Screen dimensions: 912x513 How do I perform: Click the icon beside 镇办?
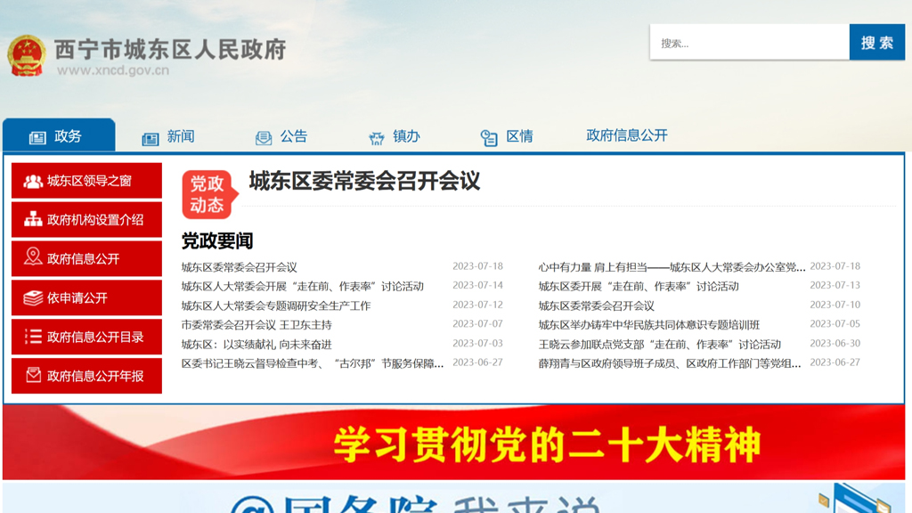click(x=377, y=138)
